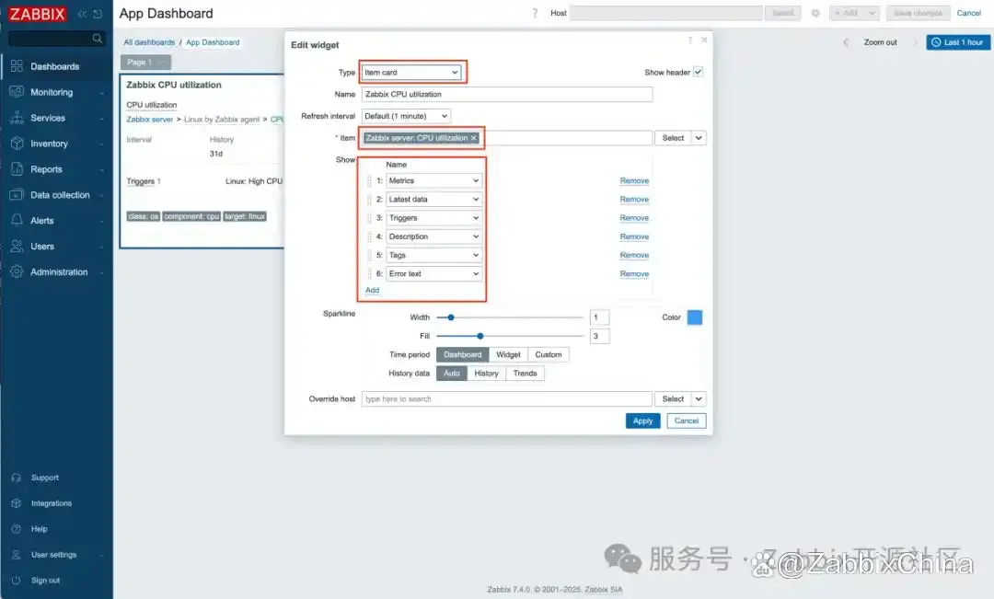Click the sparkline Color swatch
994x599 pixels.
click(695, 317)
